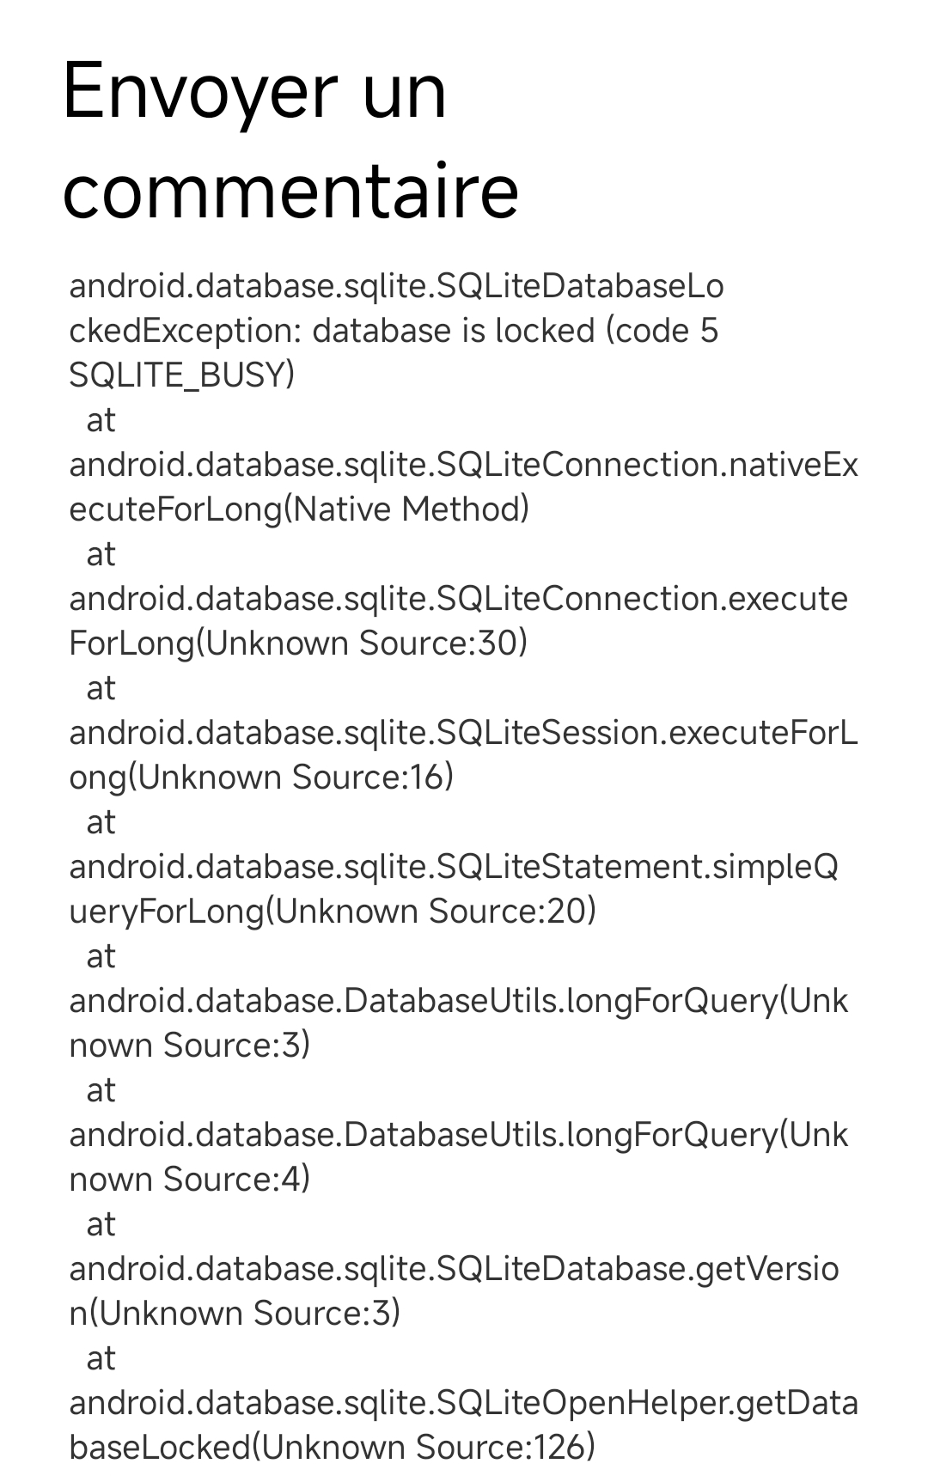This screenshot has width=928, height=1476.
Task: Place cursor on ong(Unknown Source:16)
Action: [x=261, y=778]
